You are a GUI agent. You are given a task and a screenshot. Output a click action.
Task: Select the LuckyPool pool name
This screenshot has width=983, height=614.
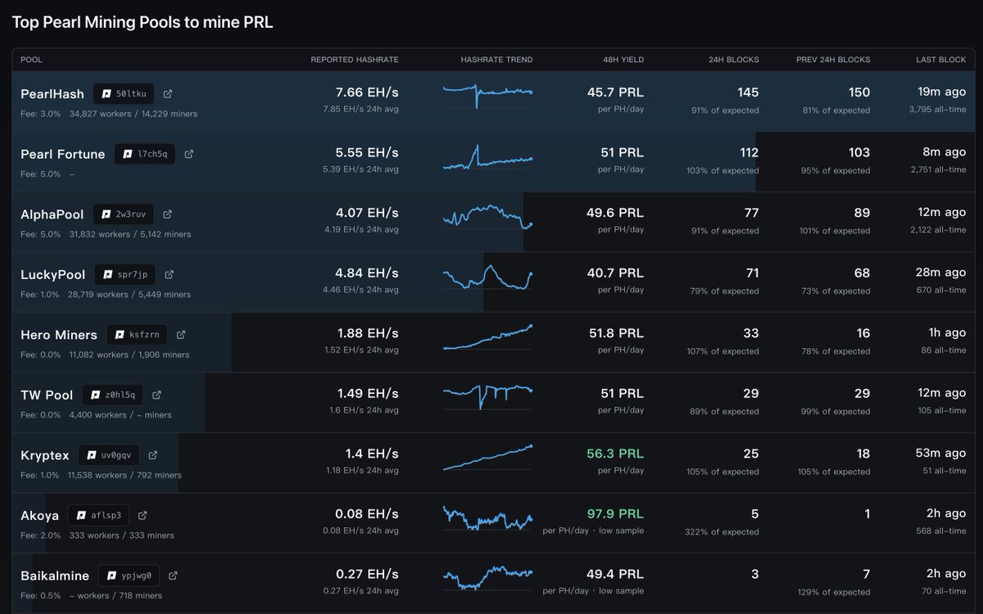pyautogui.click(x=53, y=274)
